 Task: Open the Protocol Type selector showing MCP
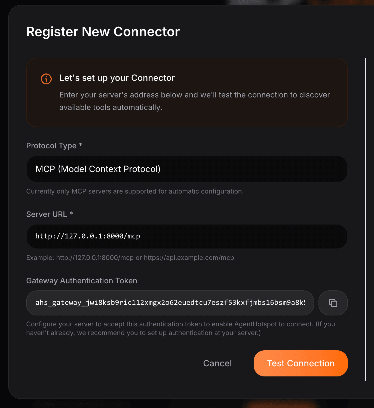pyautogui.click(x=187, y=169)
